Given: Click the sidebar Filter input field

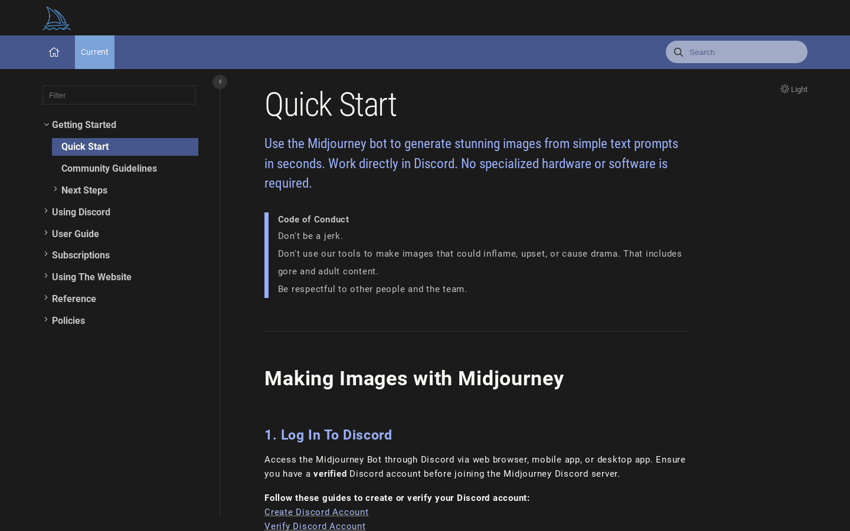Looking at the screenshot, I should 119,95.
